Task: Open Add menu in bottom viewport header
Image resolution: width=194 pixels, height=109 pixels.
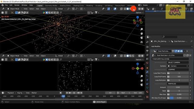Action: click(37, 56)
